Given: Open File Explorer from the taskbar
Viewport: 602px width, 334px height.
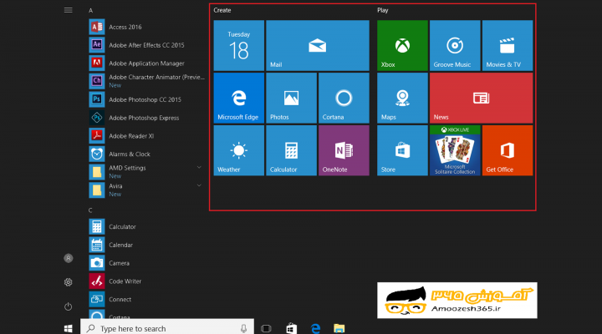Looking at the screenshot, I should coord(339,329).
